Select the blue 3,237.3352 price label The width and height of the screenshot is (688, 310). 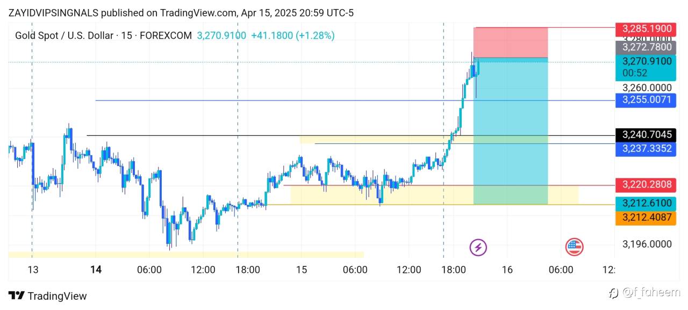pyautogui.click(x=646, y=148)
